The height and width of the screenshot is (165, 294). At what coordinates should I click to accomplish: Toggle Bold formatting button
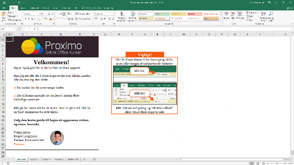[x=26, y=19]
